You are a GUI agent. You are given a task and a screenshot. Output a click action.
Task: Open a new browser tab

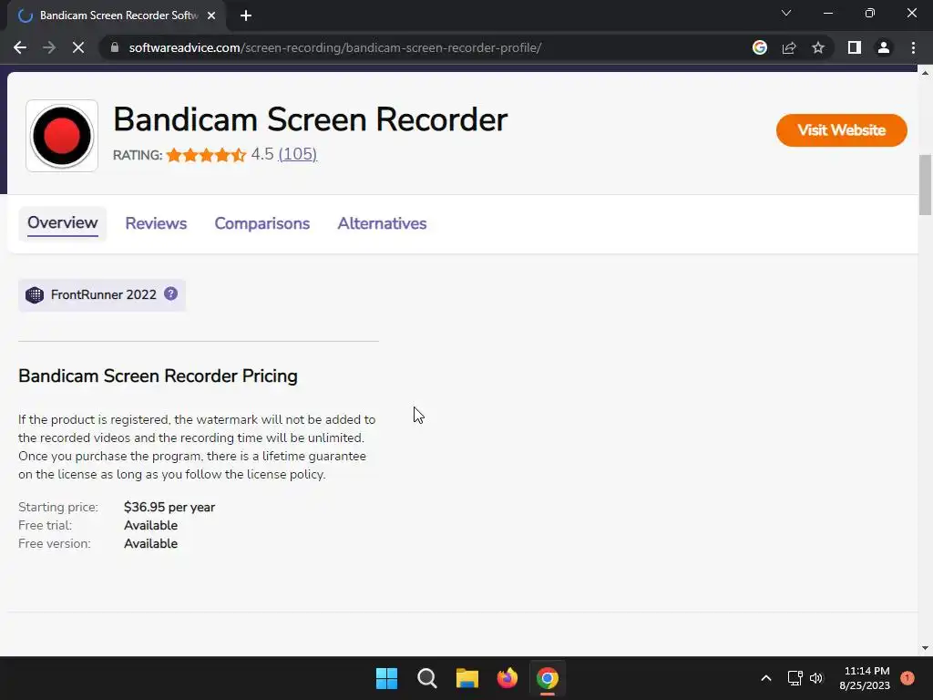coord(246,15)
